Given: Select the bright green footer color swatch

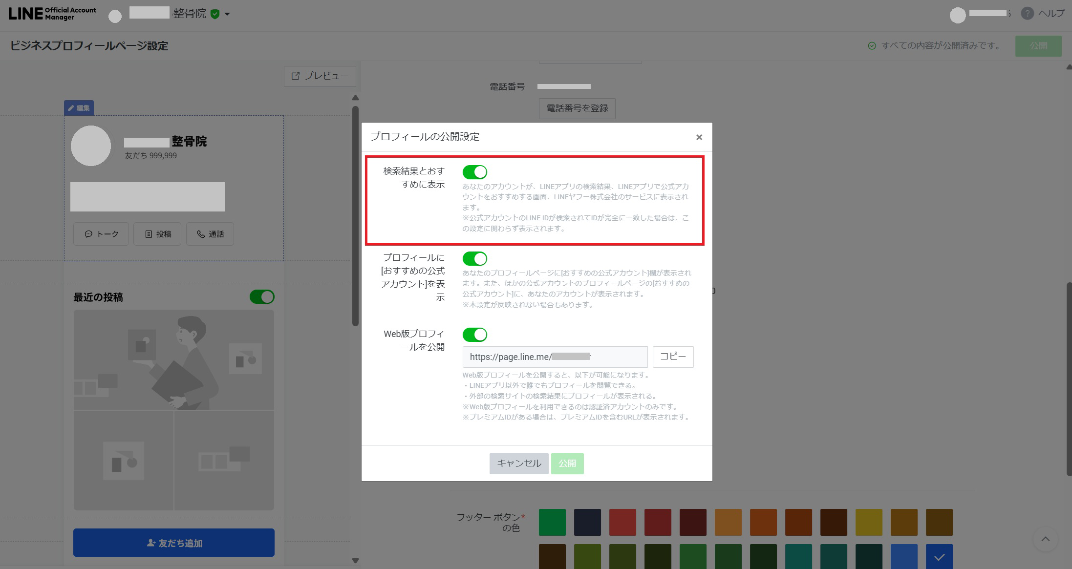Looking at the screenshot, I should point(552,522).
